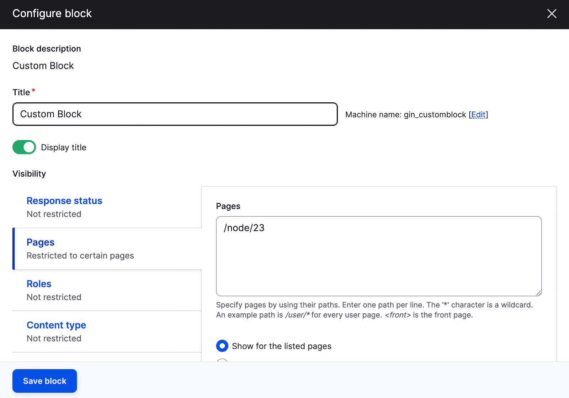Click the Configure block dialog heading

click(52, 14)
